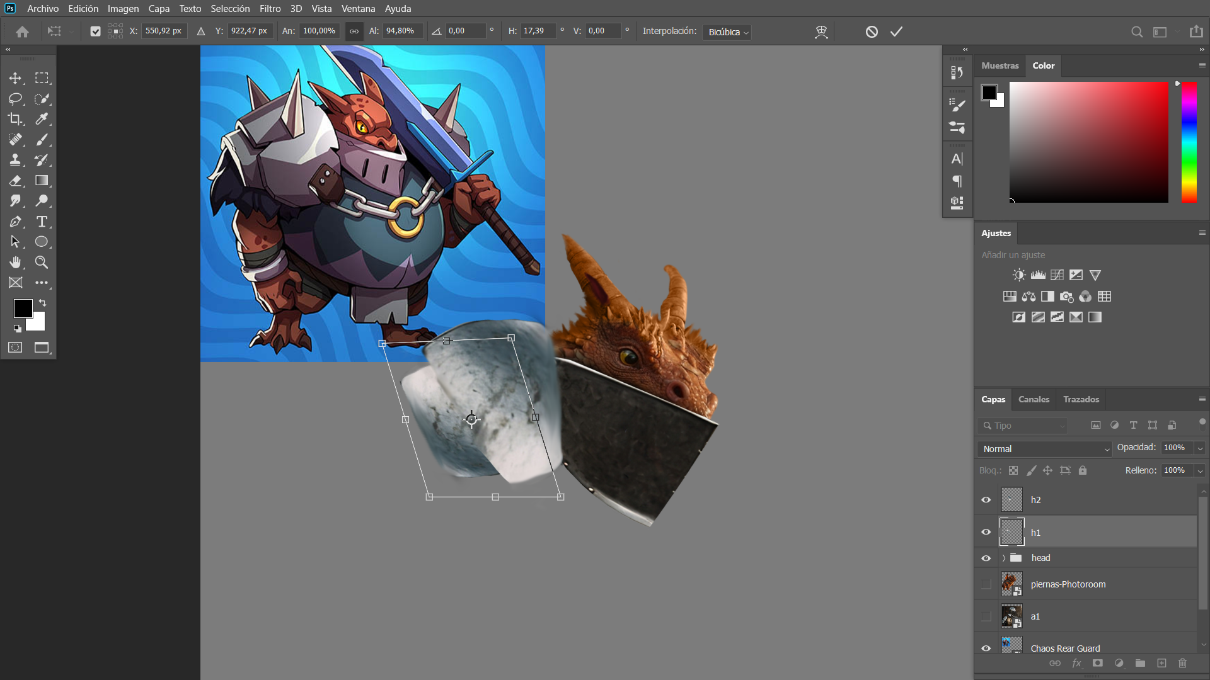
Task: Open the Ajustes panel options menu
Action: point(1202,233)
